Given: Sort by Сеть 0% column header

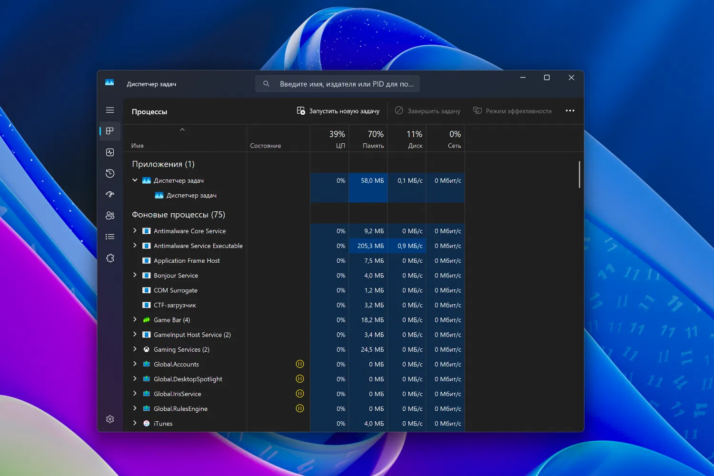Looking at the screenshot, I should coord(445,139).
